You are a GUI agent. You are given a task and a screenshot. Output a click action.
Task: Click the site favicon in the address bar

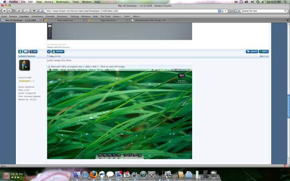(42, 11)
